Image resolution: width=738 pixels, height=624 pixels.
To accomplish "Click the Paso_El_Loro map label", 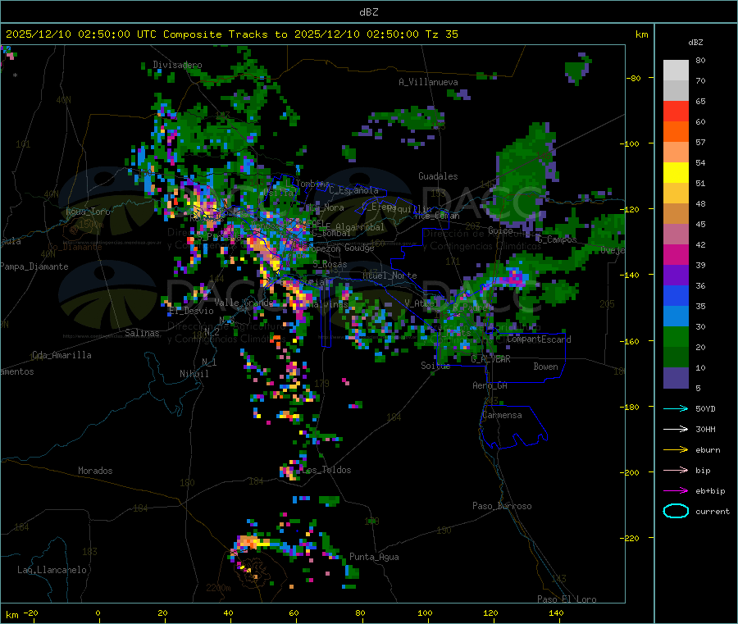I will (567, 599).
